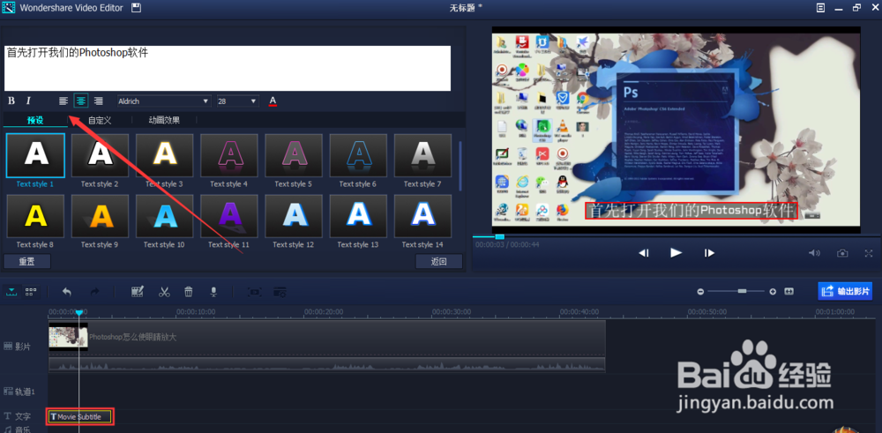Select Text style 4 preset
Viewport: 882px width, 433px height.
click(229, 155)
